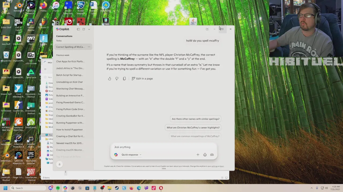This screenshot has width=343, height=192.
Task: Open options for Correct Spelling conversation
Action: point(89,47)
